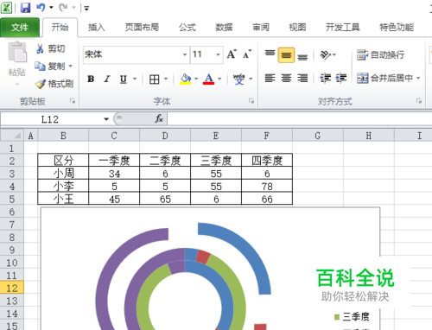
Task: Open Borders dropdown arrow
Action: tap(166, 79)
